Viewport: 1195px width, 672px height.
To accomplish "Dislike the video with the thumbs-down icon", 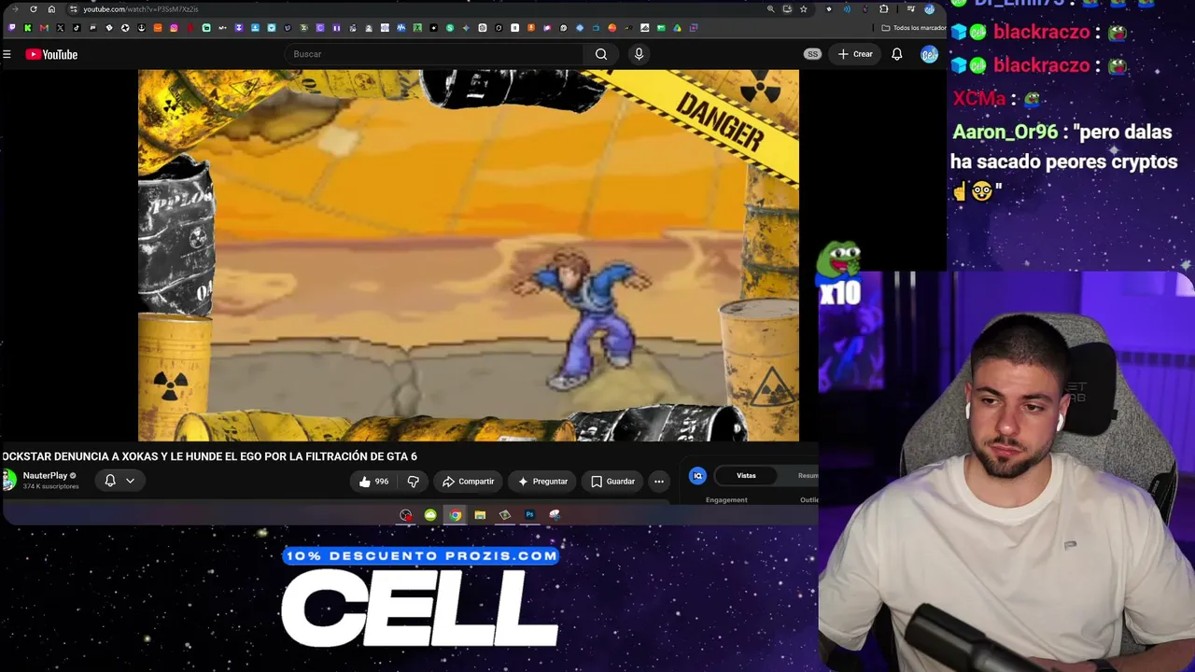I will pos(413,482).
